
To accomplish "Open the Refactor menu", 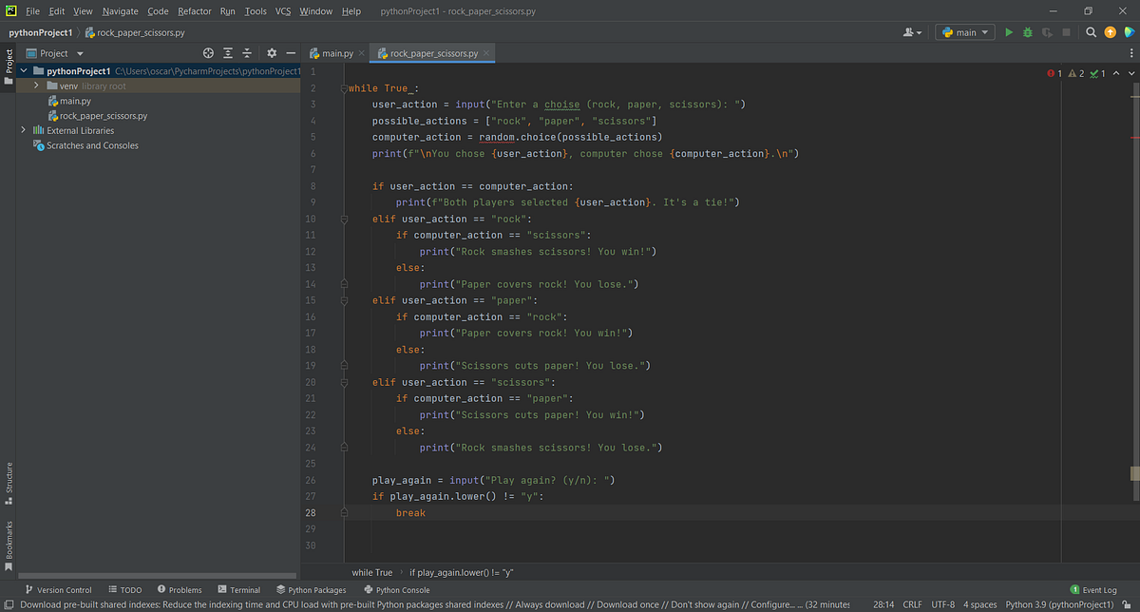I will tap(194, 10).
